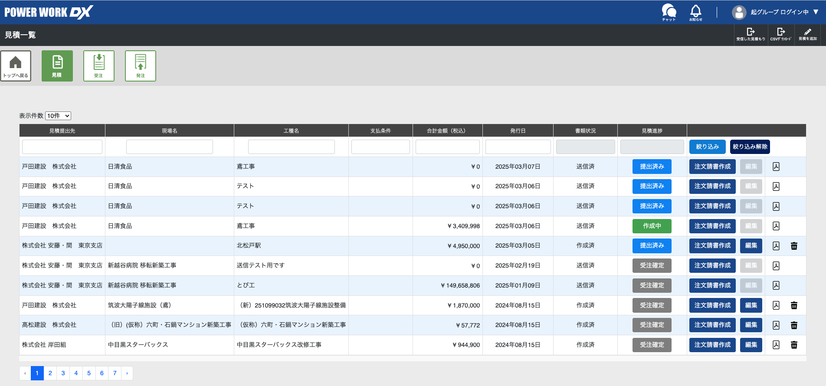Open the display count dropdown

(x=58, y=116)
